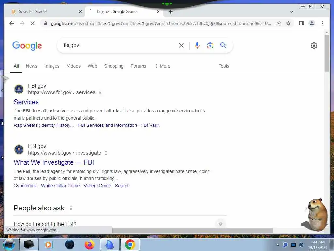Open the Cybercrime sitelink
This screenshot has height=251, width=334.
tap(25, 186)
